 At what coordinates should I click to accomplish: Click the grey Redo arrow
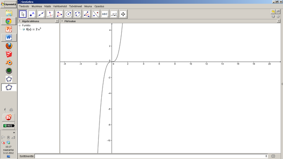tap(278, 12)
